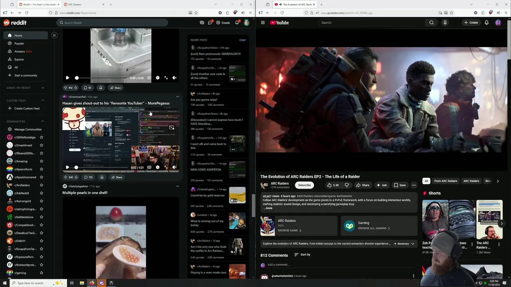Favorite r/2meirl4meirl with its star
511x287 pixels.
pyautogui.click(x=42, y=145)
